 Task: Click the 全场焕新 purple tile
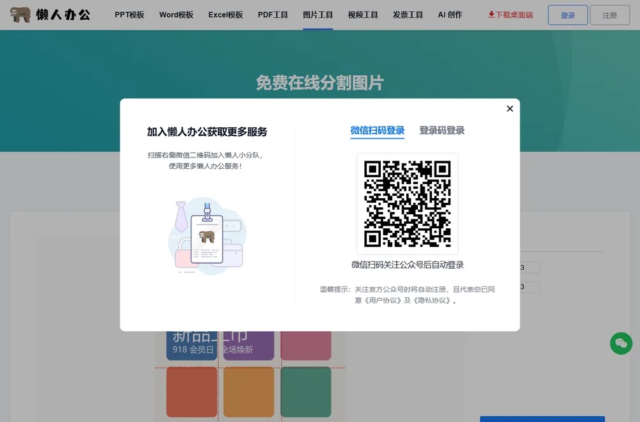pyautogui.click(x=248, y=345)
